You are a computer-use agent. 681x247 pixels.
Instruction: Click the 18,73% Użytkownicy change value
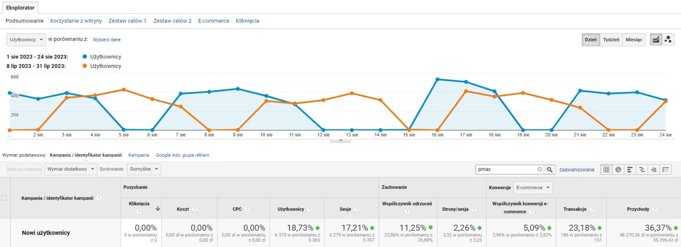click(x=300, y=228)
